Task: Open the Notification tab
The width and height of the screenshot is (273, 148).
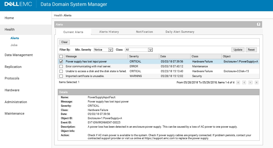Action: (144, 32)
